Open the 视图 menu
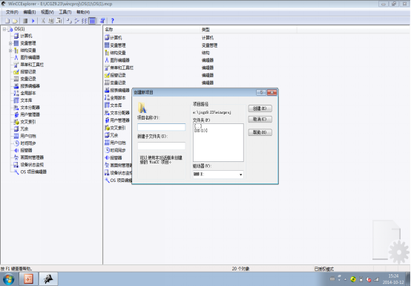Viewport: 411px width, 286px height. pyautogui.click(x=47, y=12)
